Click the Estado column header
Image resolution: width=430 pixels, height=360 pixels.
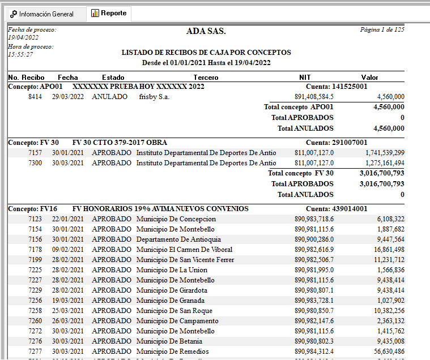(113, 77)
